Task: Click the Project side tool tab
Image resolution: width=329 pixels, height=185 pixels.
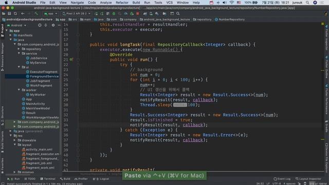Action: point(2,30)
